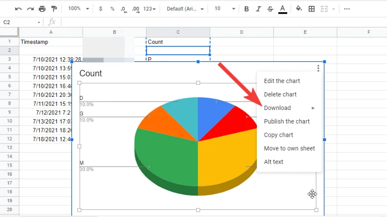Open the Default (Arial) font dropdown

(185, 9)
